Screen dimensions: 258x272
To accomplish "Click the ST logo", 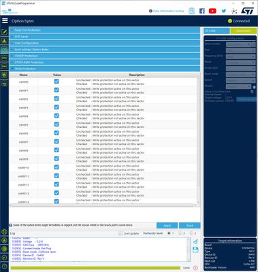I will [x=247, y=11].
